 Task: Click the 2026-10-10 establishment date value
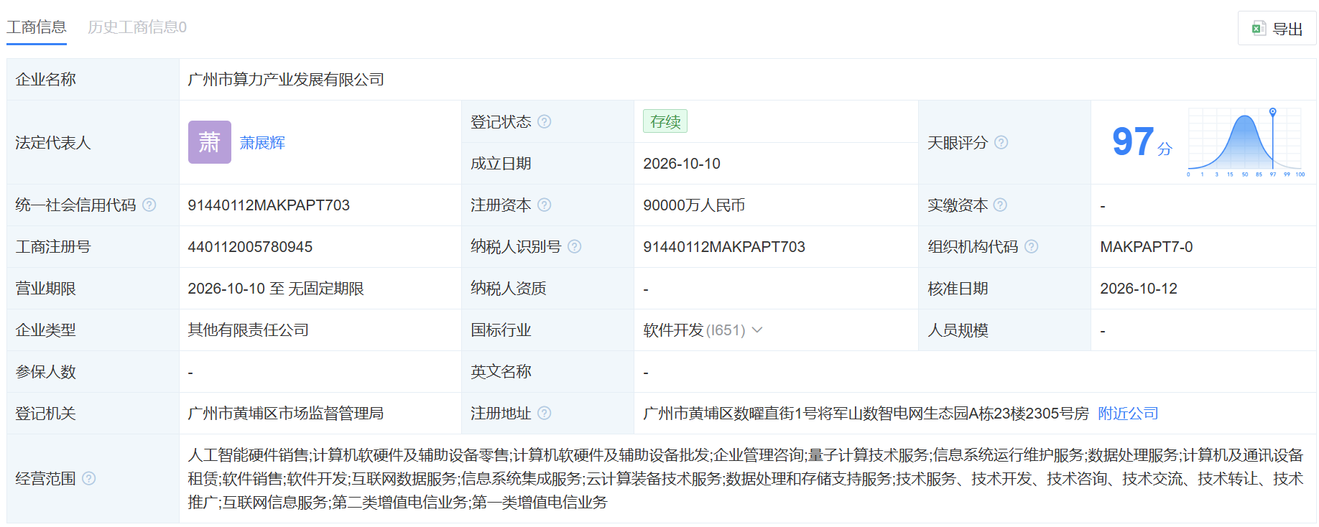pos(682,164)
